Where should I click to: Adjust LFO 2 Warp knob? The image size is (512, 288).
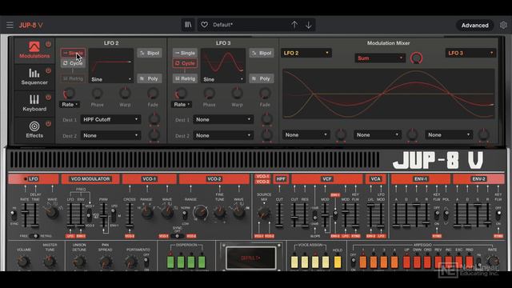point(125,94)
